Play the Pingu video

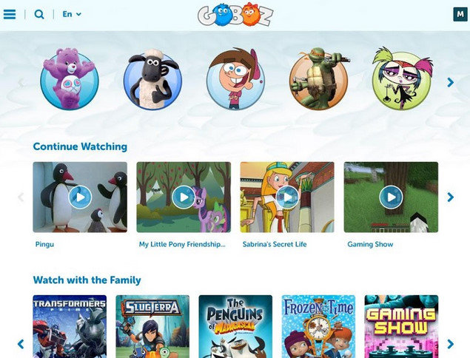click(80, 197)
